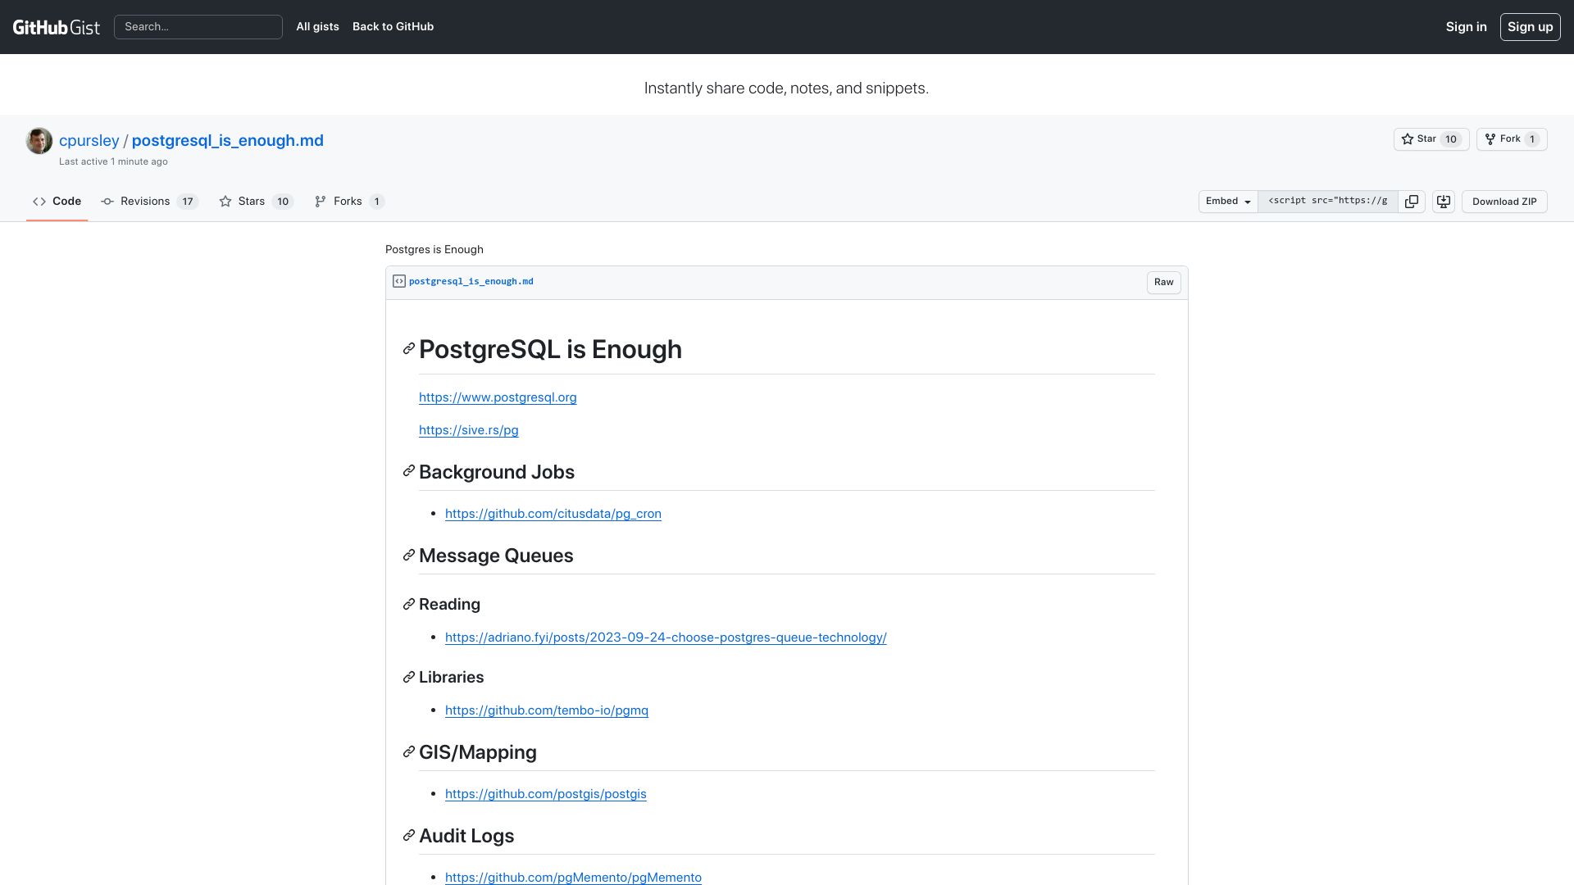
Task: Click the embed script text field
Action: click(x=1328, y=202)
